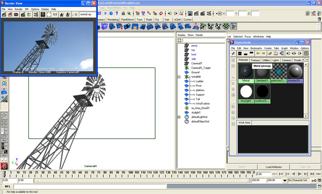
Task: Toggle construction history icon in status line
Action: click(x=181, y=13)
